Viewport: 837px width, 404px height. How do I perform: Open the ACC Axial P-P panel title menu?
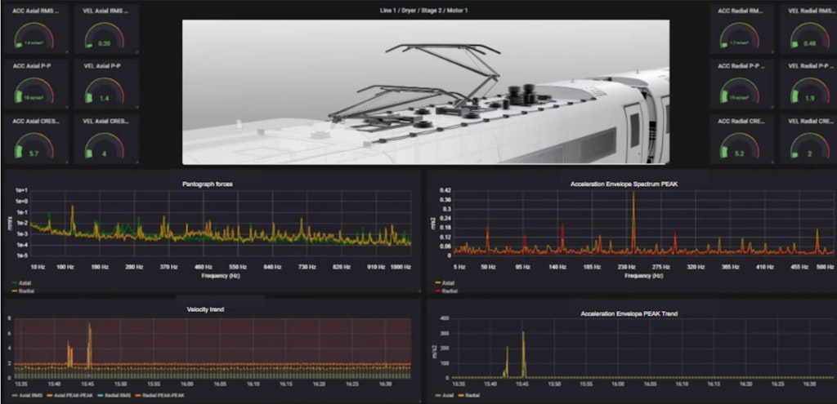33,65
